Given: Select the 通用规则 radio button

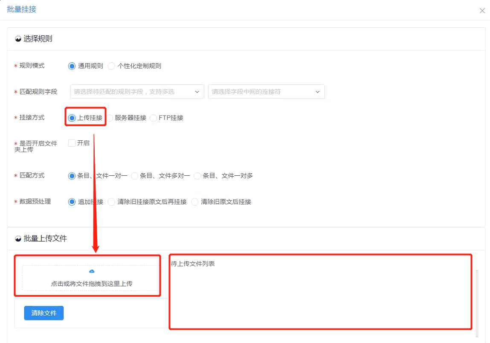Looking at the screenshot, I should pos(72,66).
